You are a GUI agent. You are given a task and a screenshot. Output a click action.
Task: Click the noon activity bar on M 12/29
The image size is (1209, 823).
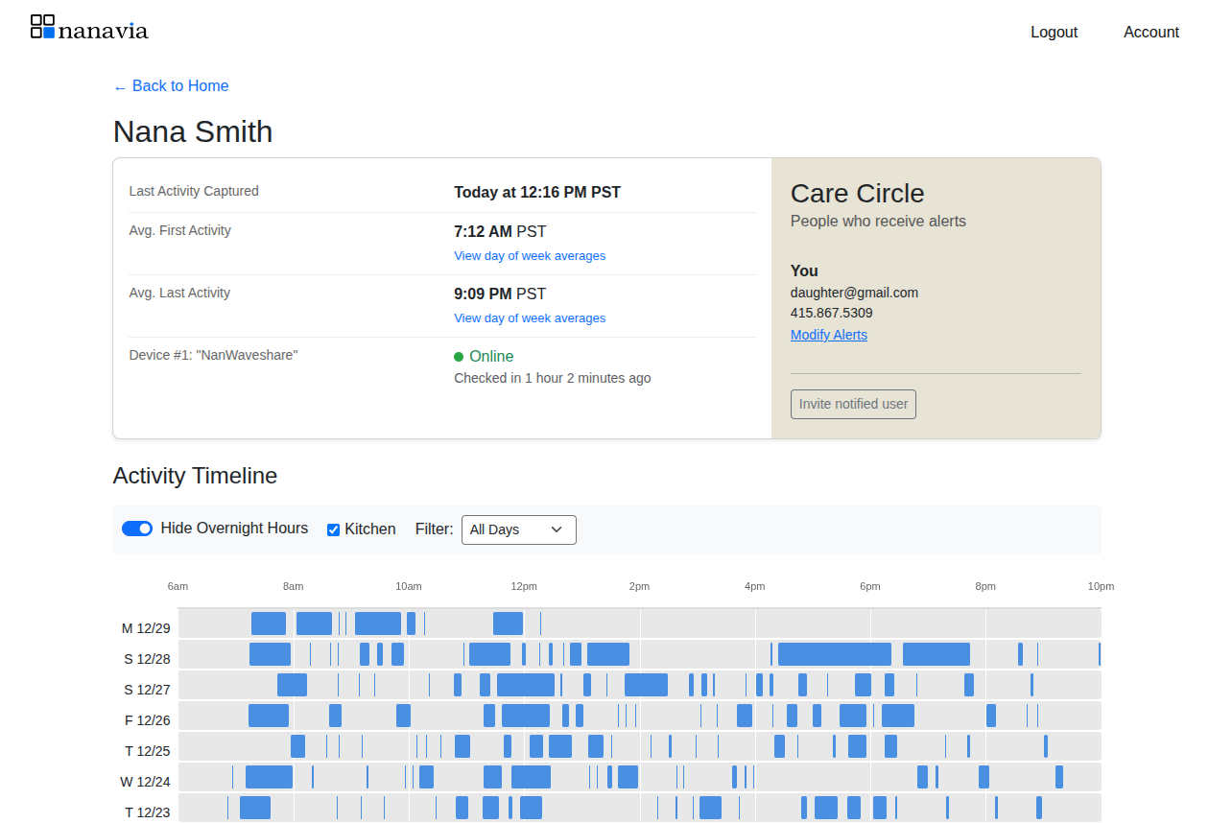tap(507, 623)
